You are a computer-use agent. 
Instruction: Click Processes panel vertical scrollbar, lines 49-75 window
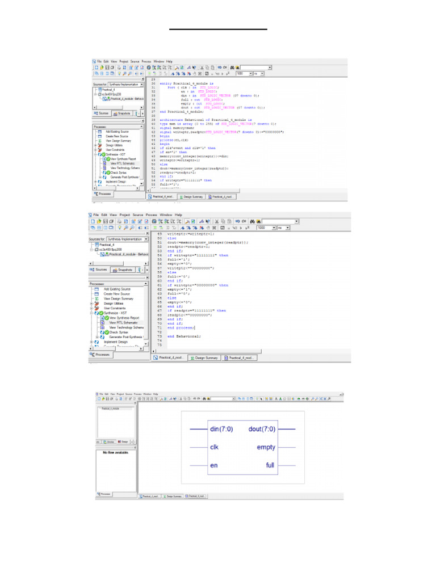[146, 314]
